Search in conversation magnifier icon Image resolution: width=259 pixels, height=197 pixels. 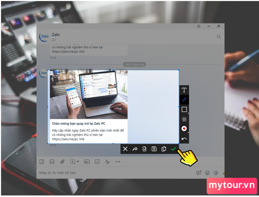pyautogui.click(x=219, y=37)
